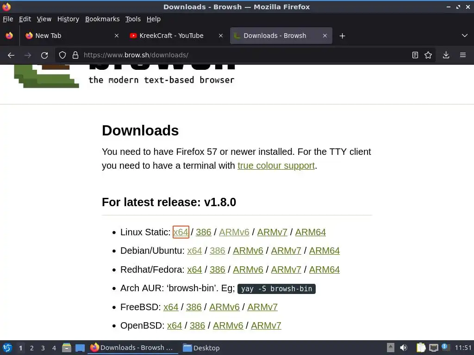This screenshot has width=474, height=355.
Task: Download Redhat/Fedora ARMv7 package
Action: click(x=286, y=269)
